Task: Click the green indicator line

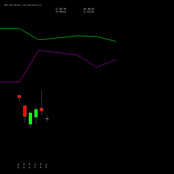Action: (x=58, y=38)
